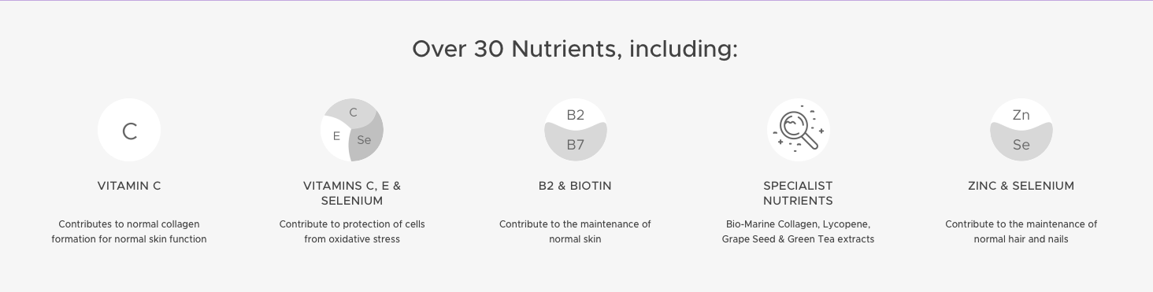Click the E segment of the tri-color icon

coord(335,137)
